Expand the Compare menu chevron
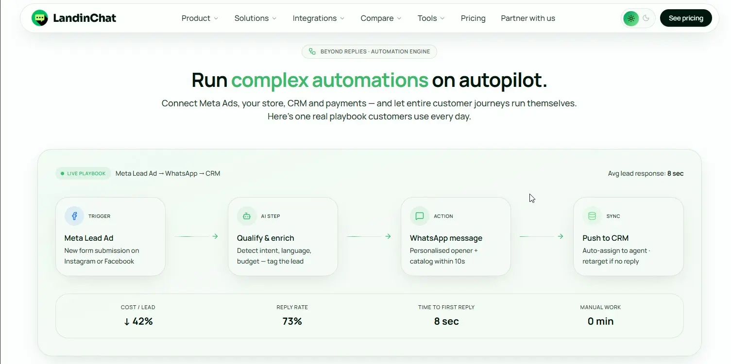 (399, 18)
